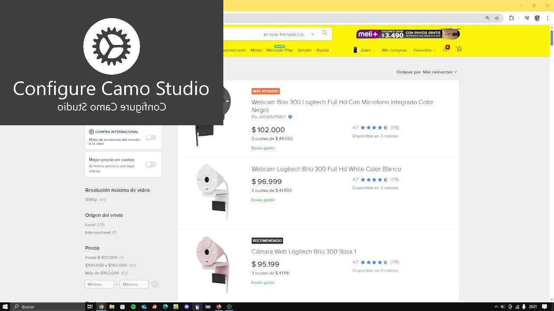Open the Ordenar por Más relevantes dropdown

pyautogui.click(x=440, y=72)
